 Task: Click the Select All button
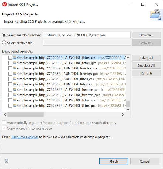tap(146, 58)
